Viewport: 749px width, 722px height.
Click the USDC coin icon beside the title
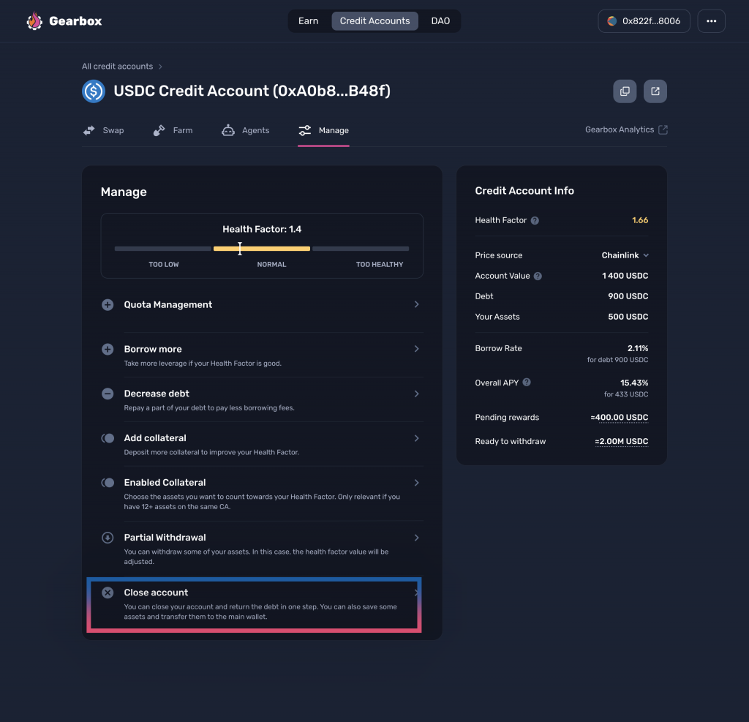(x=94, y=91)
